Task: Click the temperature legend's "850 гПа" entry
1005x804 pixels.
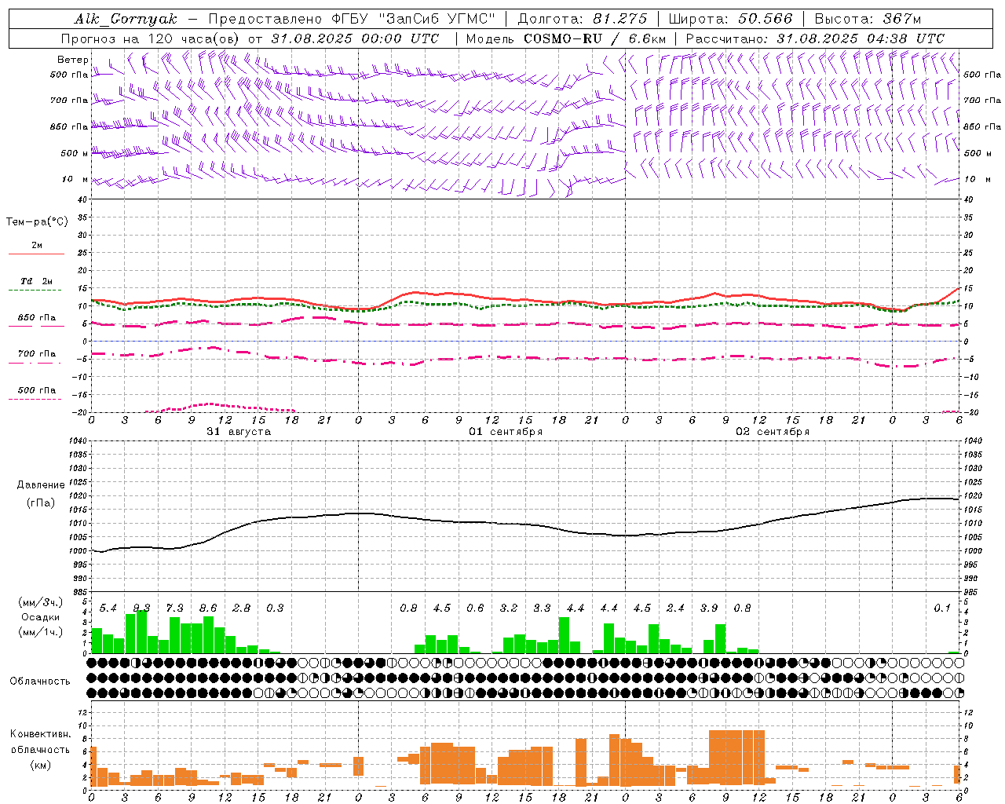Action: (36, 318)
